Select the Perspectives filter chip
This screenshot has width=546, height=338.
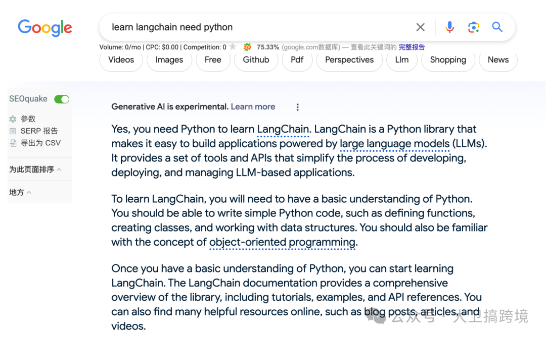click(349, 60)
